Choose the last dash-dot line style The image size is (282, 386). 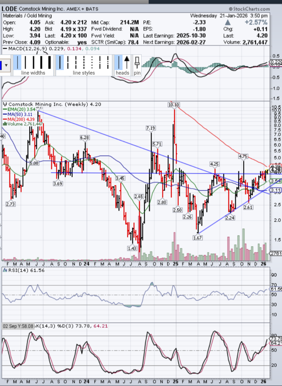pos(108,62)
